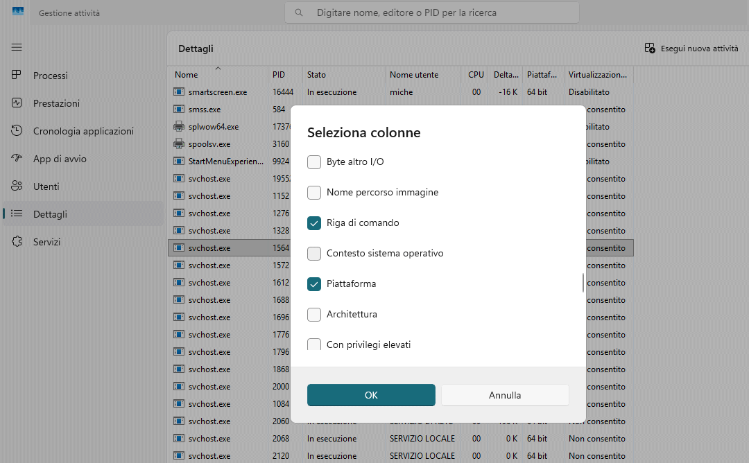The image size is (749, 463).
Task: Sort by the PID column header
Action: tap(285, 74)
